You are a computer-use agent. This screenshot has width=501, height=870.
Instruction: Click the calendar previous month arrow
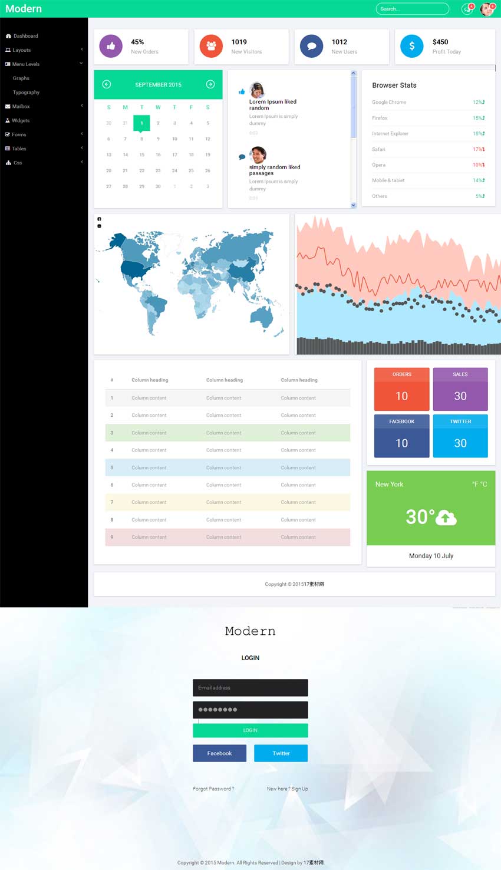coord(107,84)
